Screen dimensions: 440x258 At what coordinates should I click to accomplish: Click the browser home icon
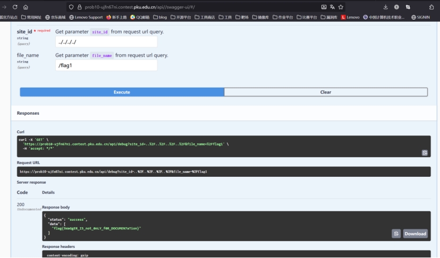(x=26, y=7)
